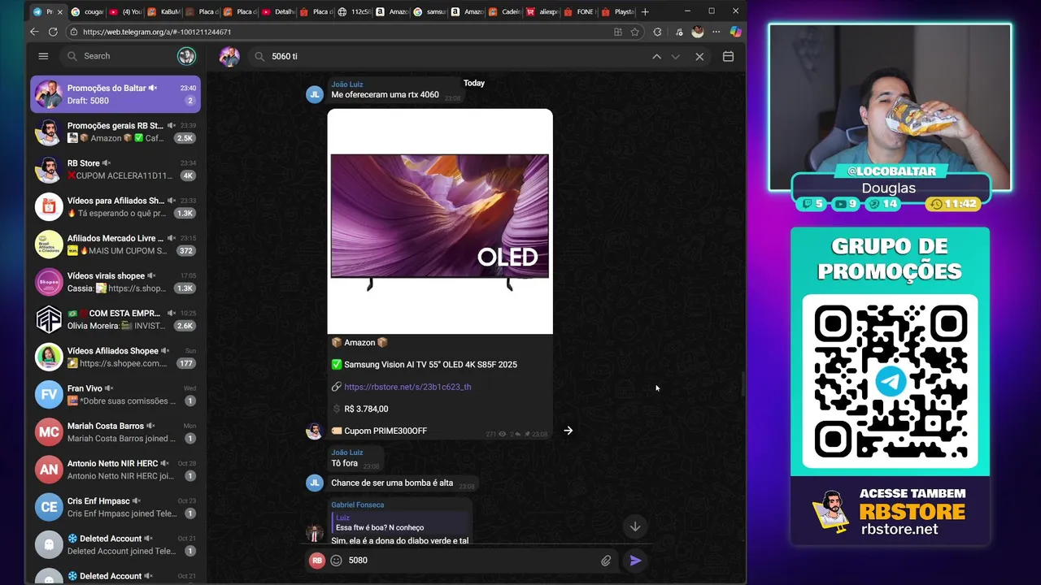1041x585 pixels.
Task: Open the rbstore.net/s/23b1c623_th link
Action: 407,387
